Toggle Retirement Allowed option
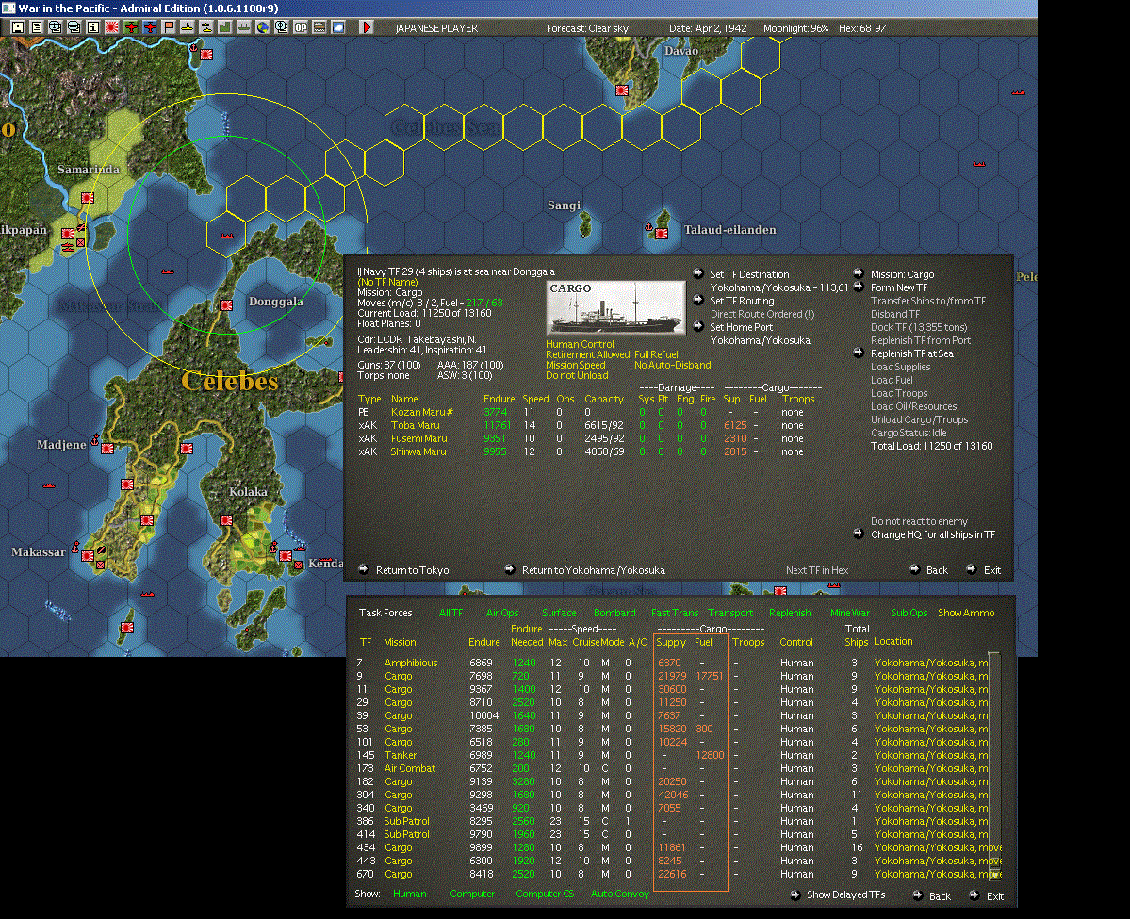 pos(587,354)
